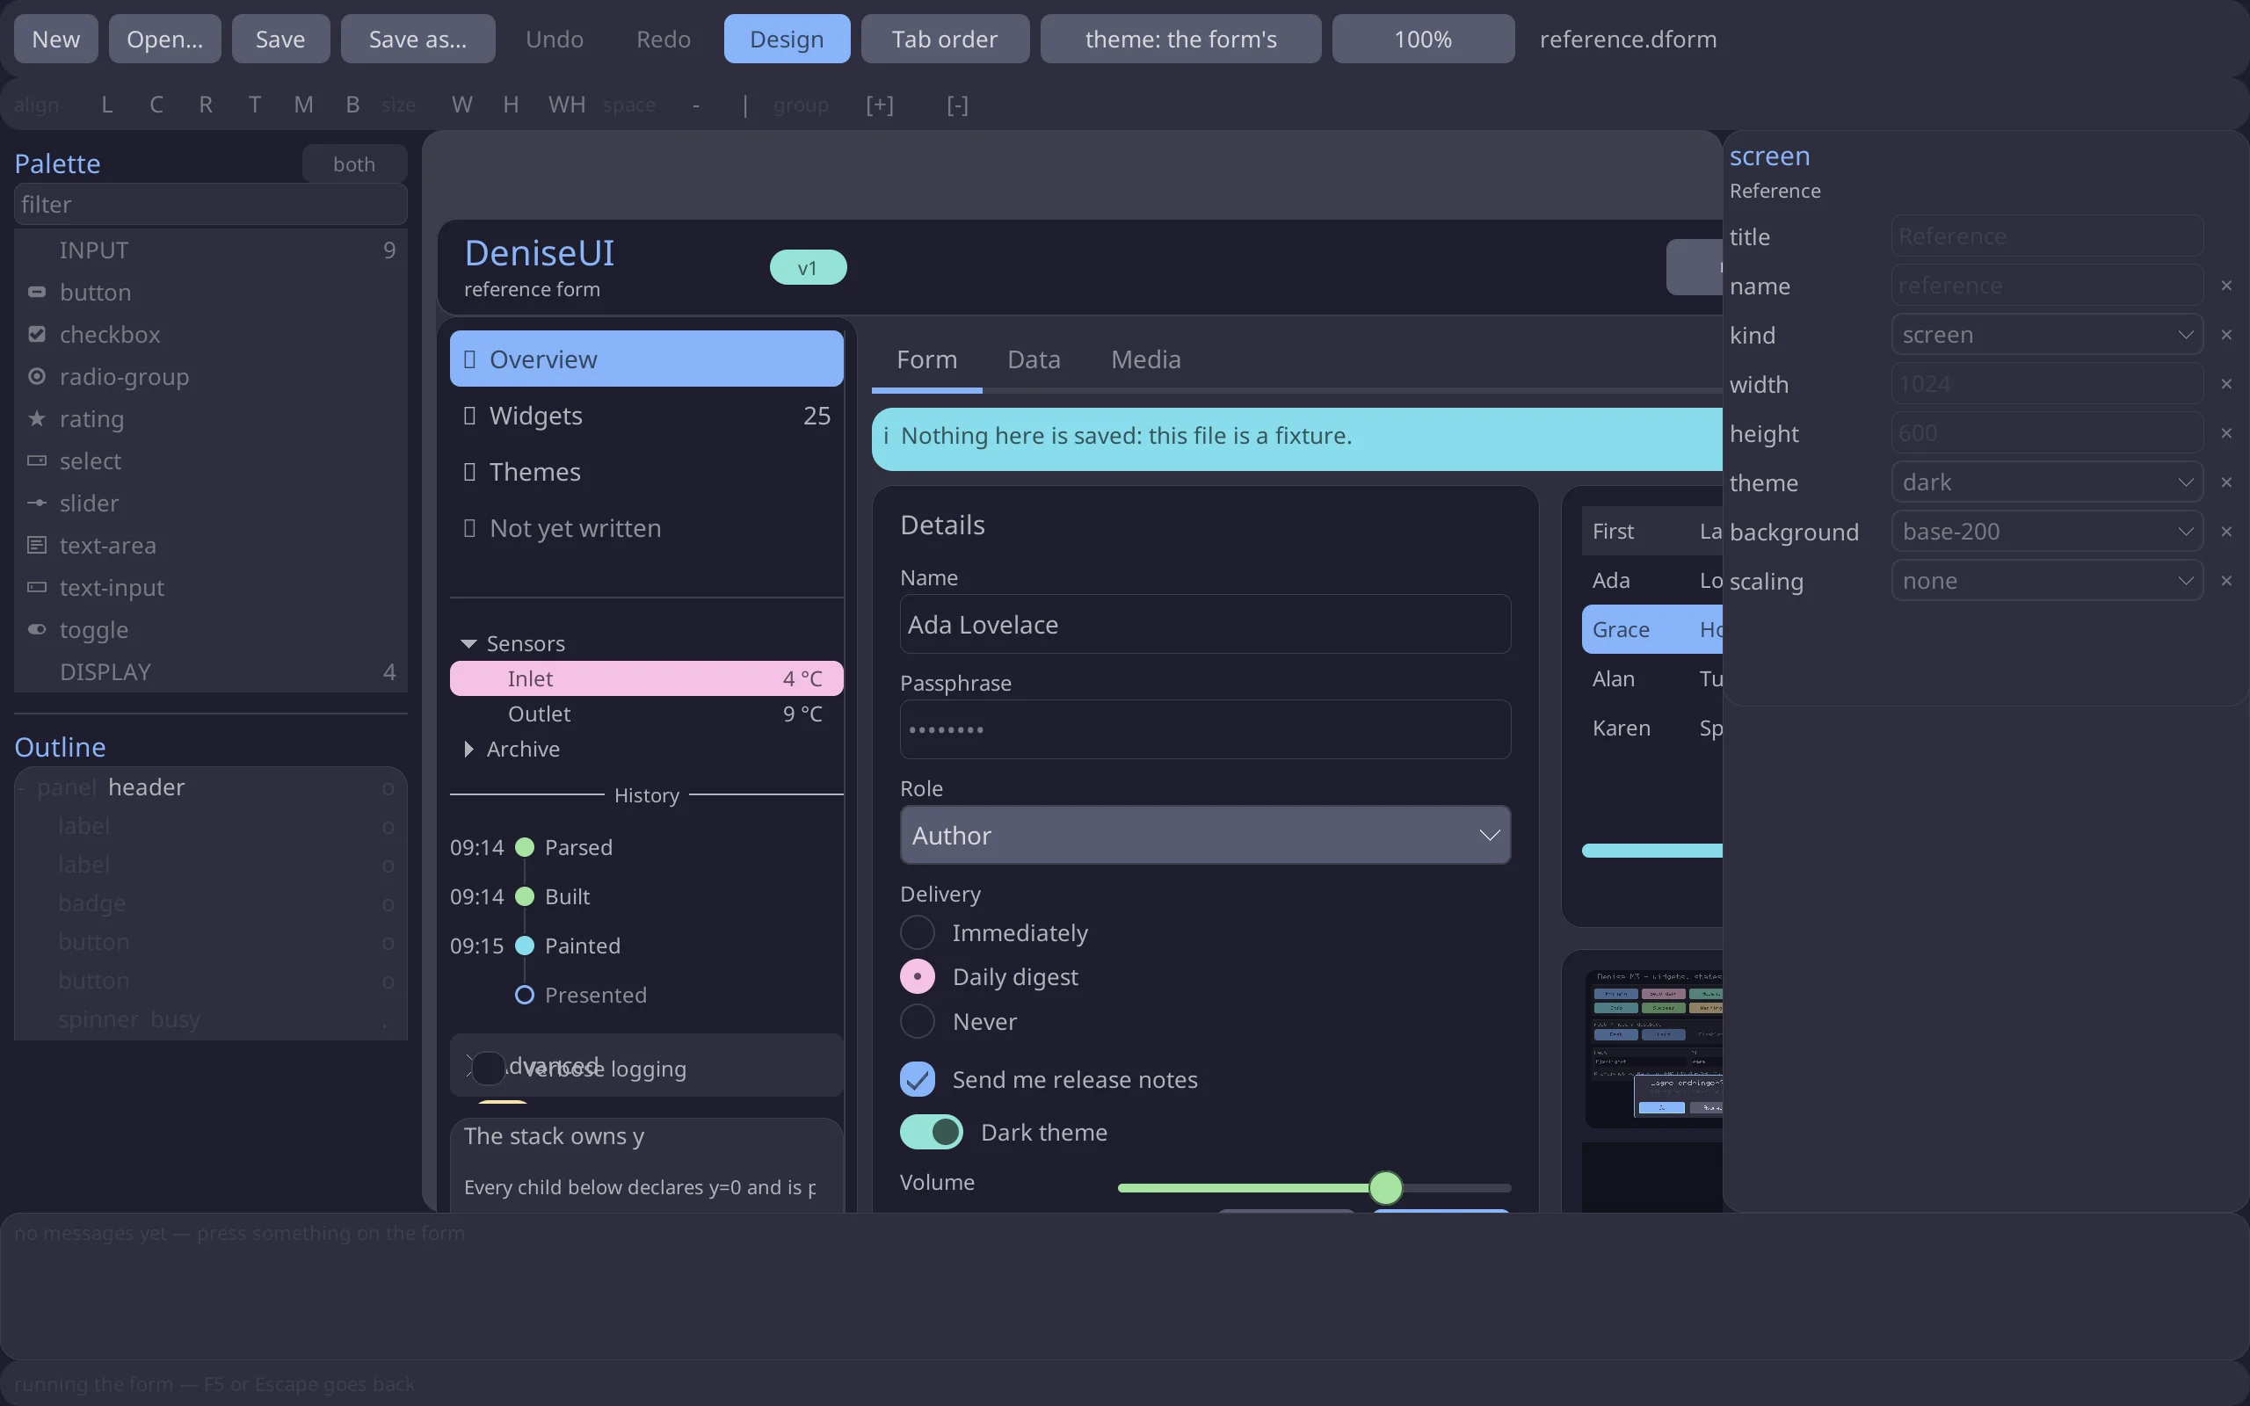Image resolution: width=2250 pixels, height=1406 pixels.
Task: Click the Palette filter field
Action: click(x=210, y=205)
